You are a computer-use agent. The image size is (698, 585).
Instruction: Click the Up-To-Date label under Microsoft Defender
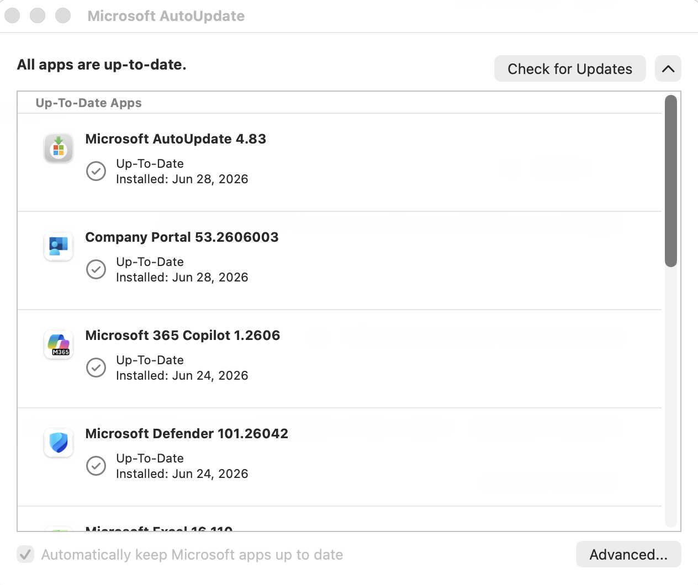[x=150, y=458]
